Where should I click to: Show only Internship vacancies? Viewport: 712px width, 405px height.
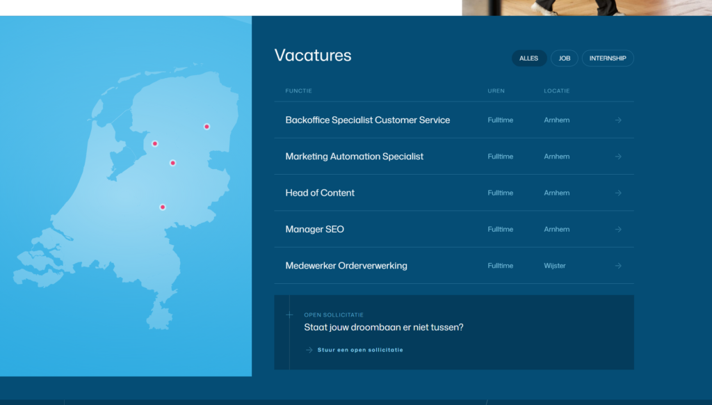pyautogui.click(x=608, y=58)
